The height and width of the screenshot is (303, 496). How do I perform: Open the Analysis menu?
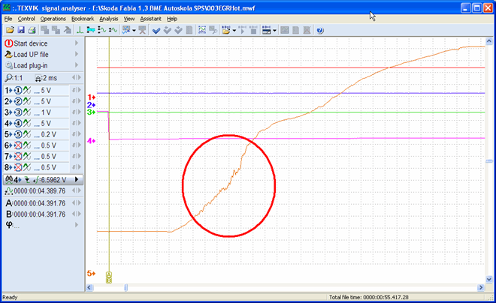coord(109,19)
